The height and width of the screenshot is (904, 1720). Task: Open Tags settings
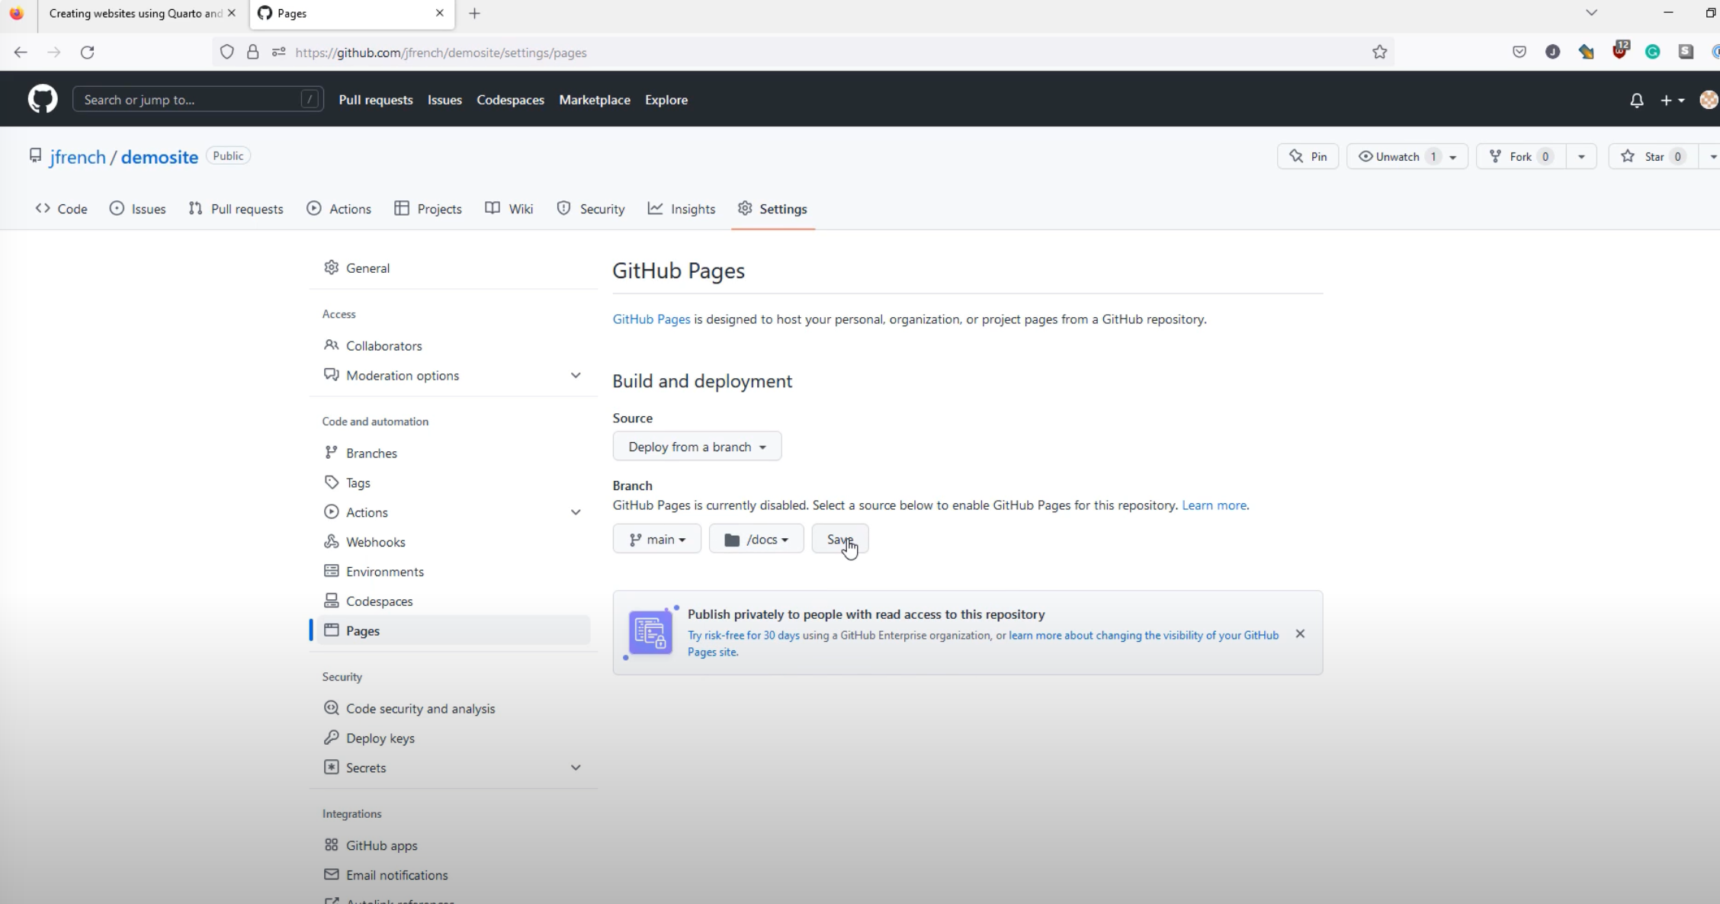pyautogui.click(x=453, y=482)
